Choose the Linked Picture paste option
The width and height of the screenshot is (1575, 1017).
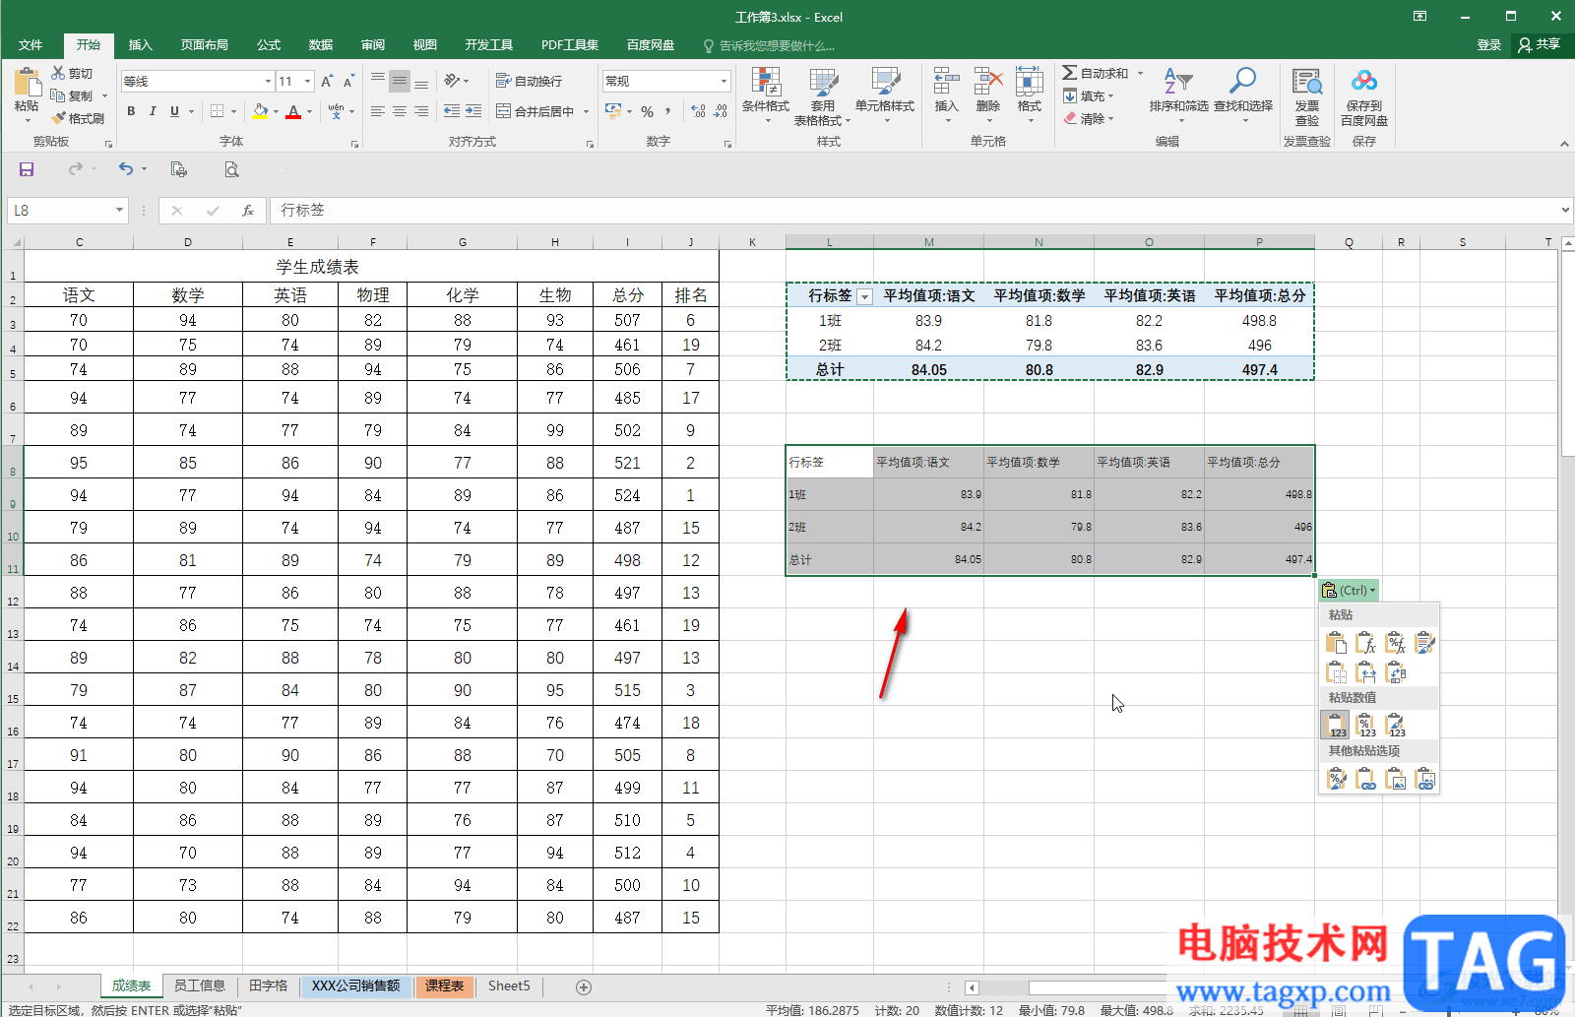[1424, 780]
